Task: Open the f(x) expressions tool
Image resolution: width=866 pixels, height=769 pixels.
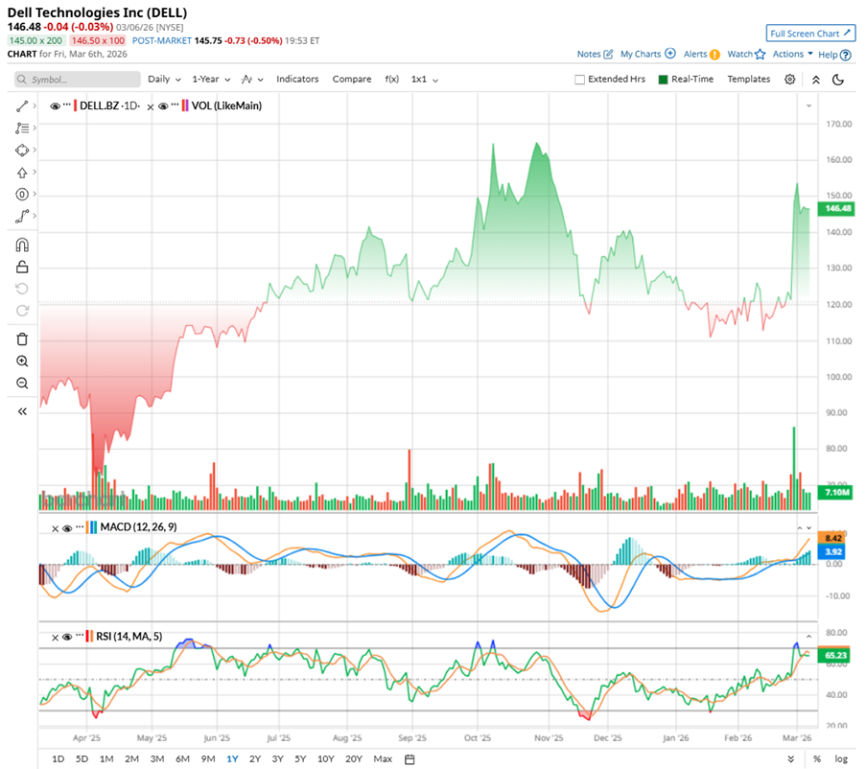Action: [391, 79]
